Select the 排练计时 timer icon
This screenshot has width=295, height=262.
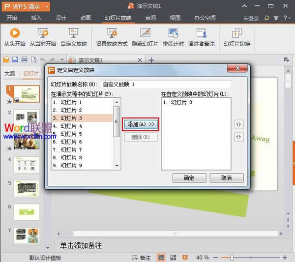pos(173,33)
